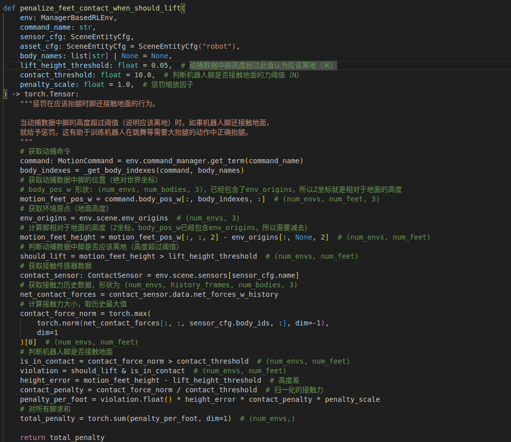511x442 pixels.
Task: Click the torch.sum call
Action: click(107, 418)
